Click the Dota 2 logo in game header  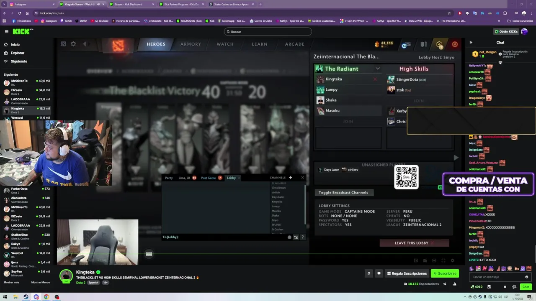pyautogui.click(x=118, y=45)
